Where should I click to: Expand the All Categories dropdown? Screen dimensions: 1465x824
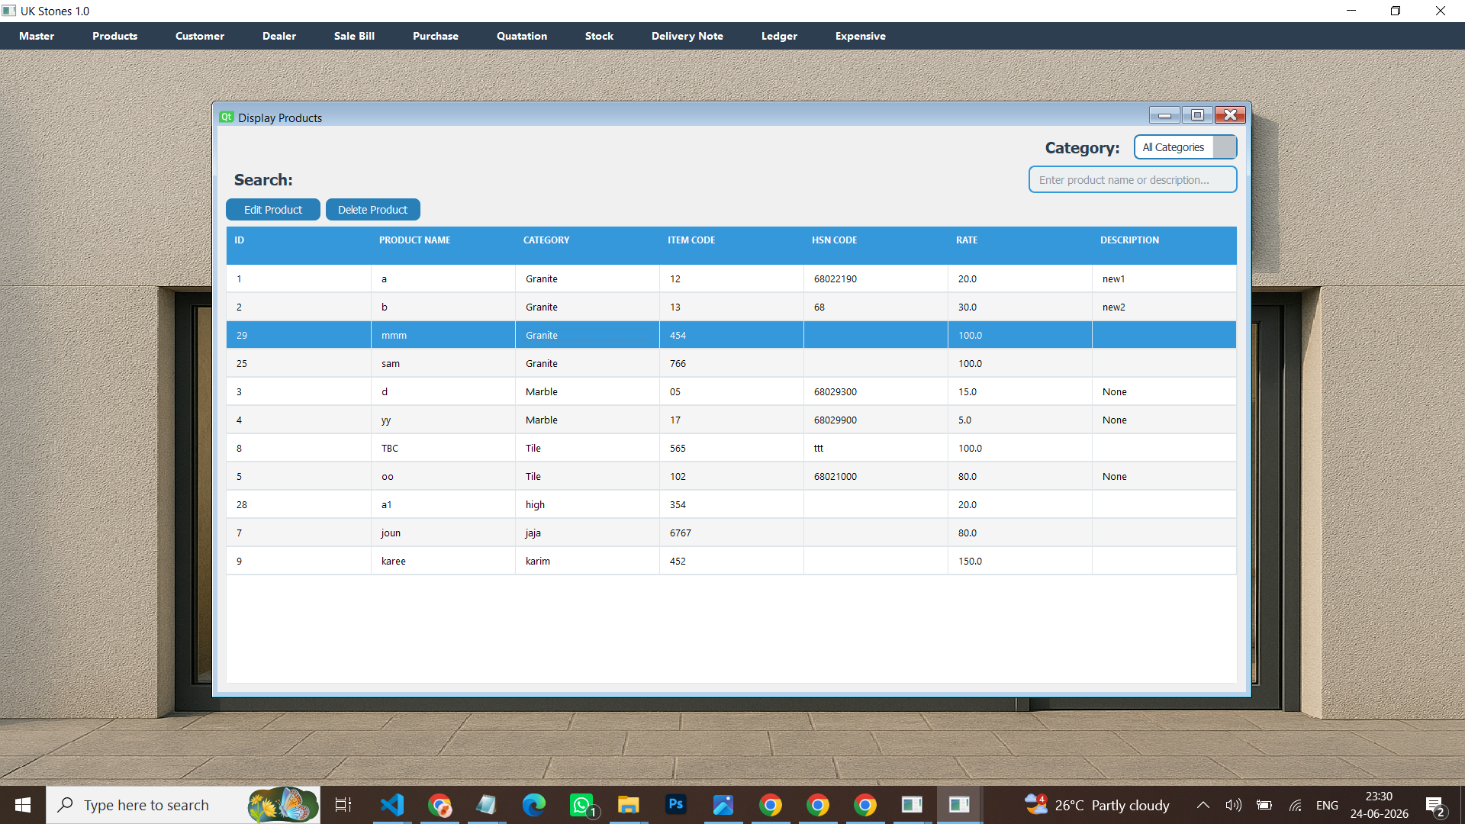pyautogui.click(x=1185, y=147)
